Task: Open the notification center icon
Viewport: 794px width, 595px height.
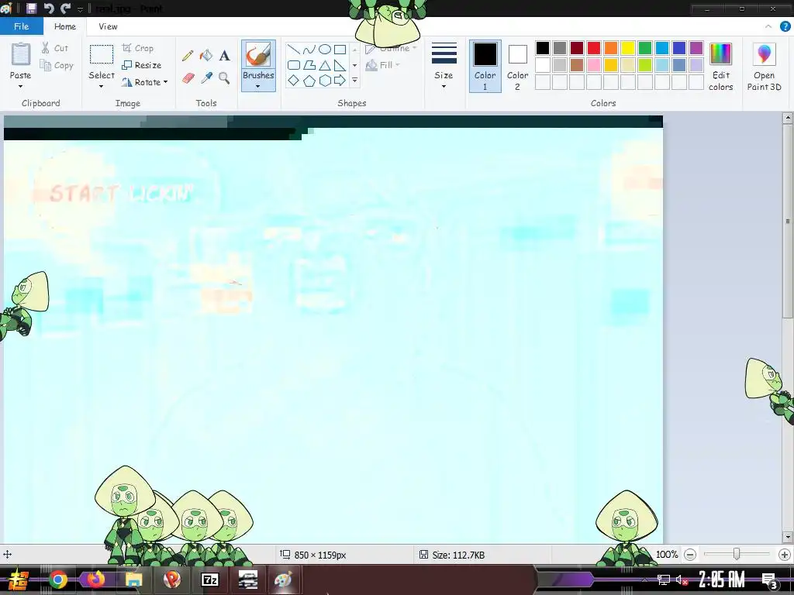Action: 770,580
